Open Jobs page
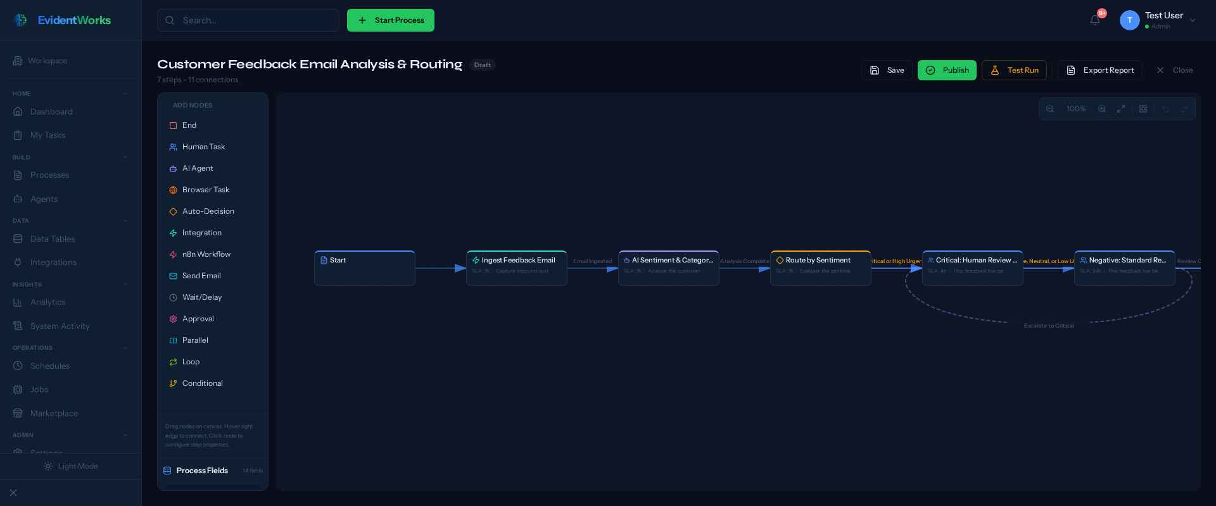The height and width of the screenshot is (506, 1216). 70,390
